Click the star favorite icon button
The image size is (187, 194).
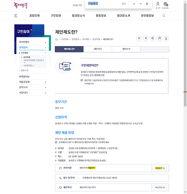point(139,38)
